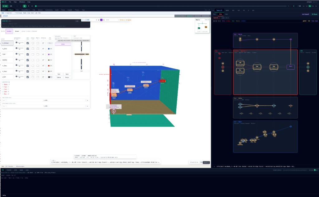The image size is (319, 197).
Task: Click the purple Show button
Action: tap(63, 44)
